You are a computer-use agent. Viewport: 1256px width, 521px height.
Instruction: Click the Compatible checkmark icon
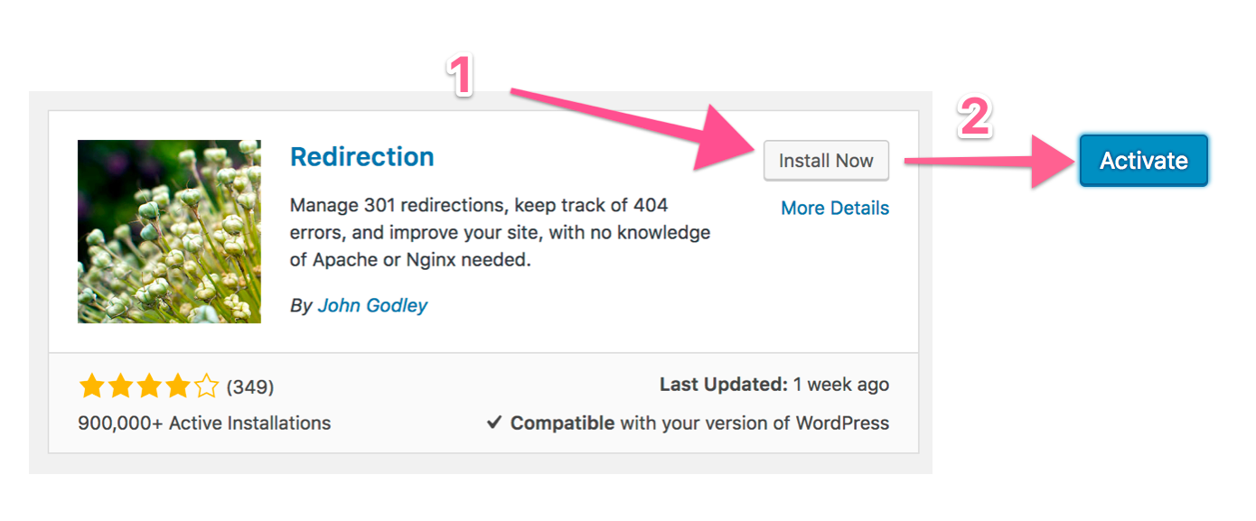pos(493,423)
